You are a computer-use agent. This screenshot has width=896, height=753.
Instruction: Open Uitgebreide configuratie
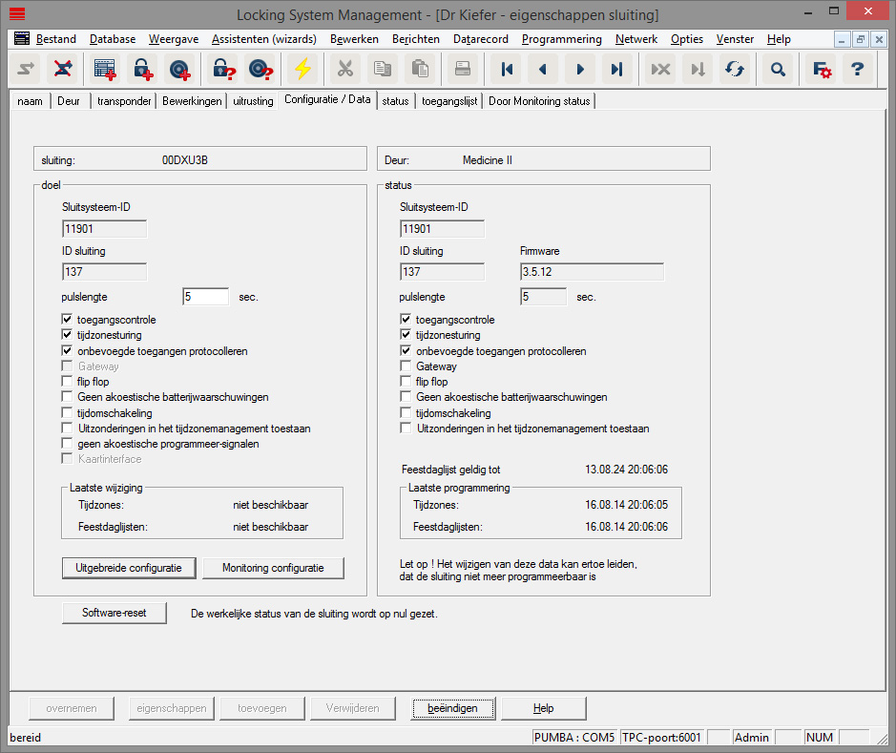pyautogui.click(x=129, y=567)
